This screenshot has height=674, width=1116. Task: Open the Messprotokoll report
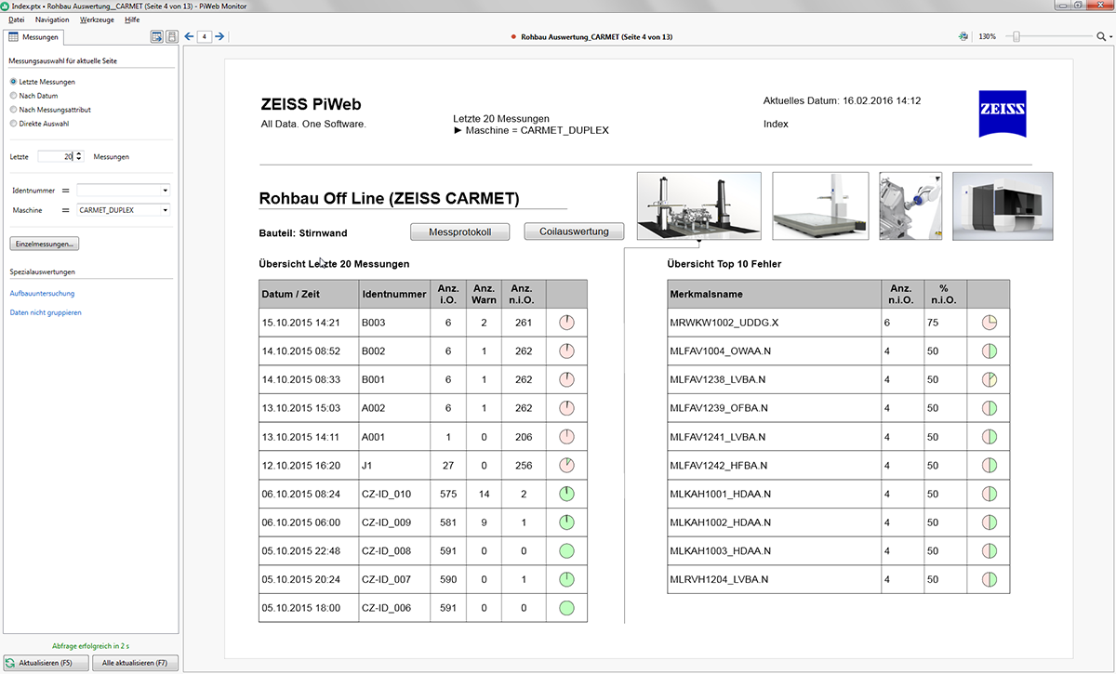click(460, 231)
